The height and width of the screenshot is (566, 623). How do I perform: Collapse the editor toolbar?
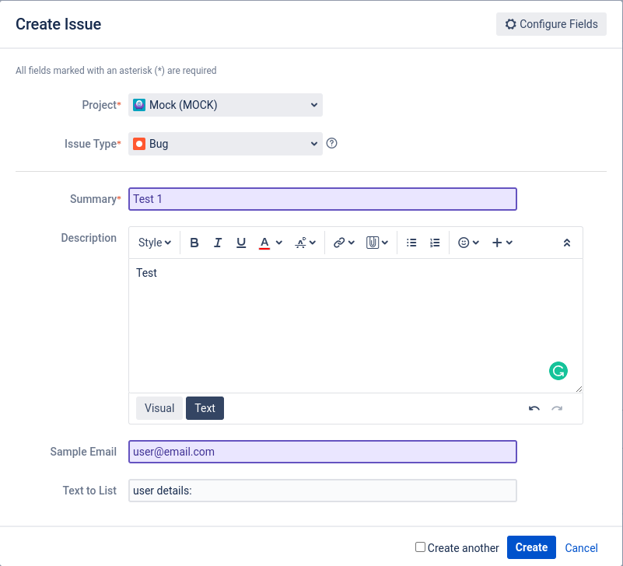567,243
